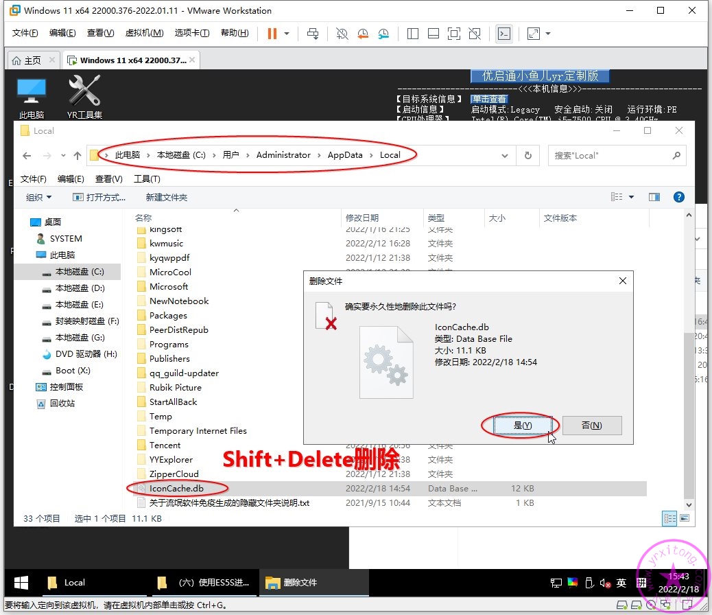Select 回收站 in navigation tree
Screen dimensions: 712x615
pyautogui.click(x=56, y=403)
